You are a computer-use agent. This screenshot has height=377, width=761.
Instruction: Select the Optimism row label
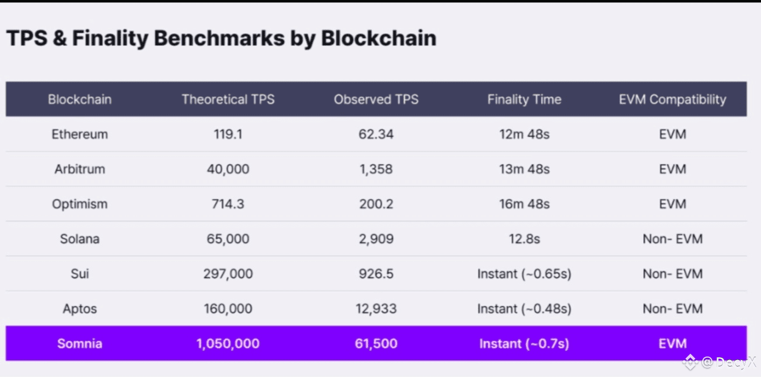pos(79,204)
